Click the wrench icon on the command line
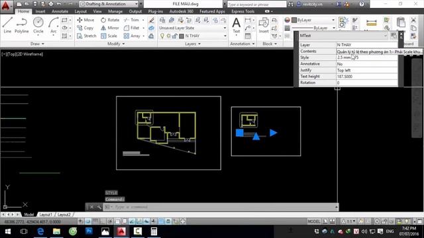This screenshot has height=238, width=424. click(x=99, y=207)
